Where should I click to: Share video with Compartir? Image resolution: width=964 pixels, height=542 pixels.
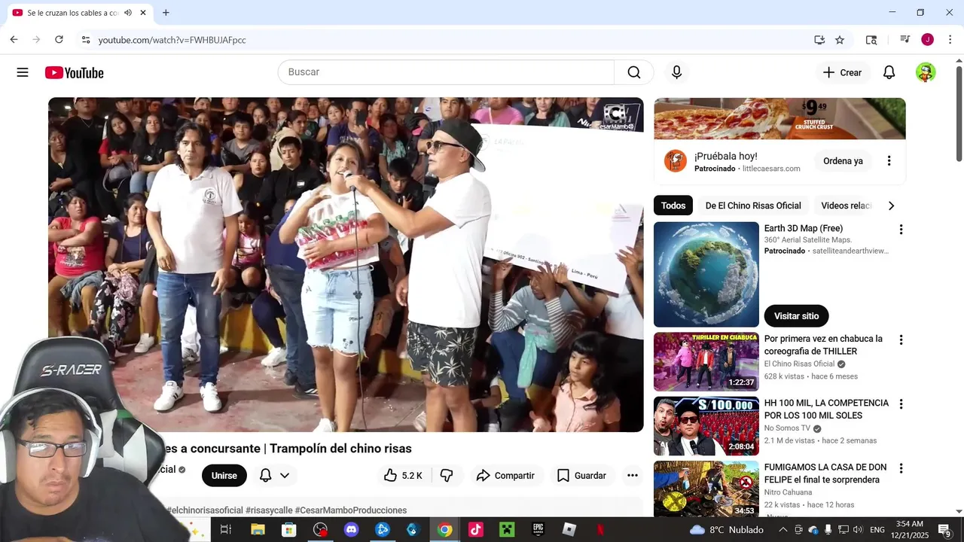[x=506, y=476]
